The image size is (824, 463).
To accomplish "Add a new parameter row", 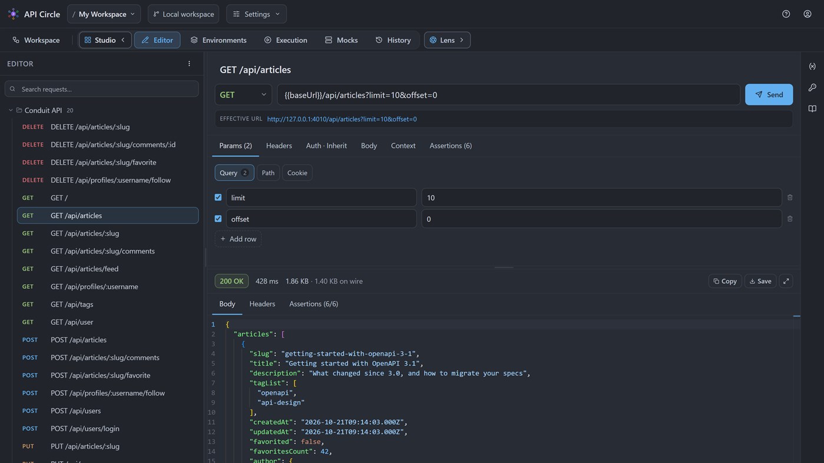I will pyautogui.click(x=238, y=239).
